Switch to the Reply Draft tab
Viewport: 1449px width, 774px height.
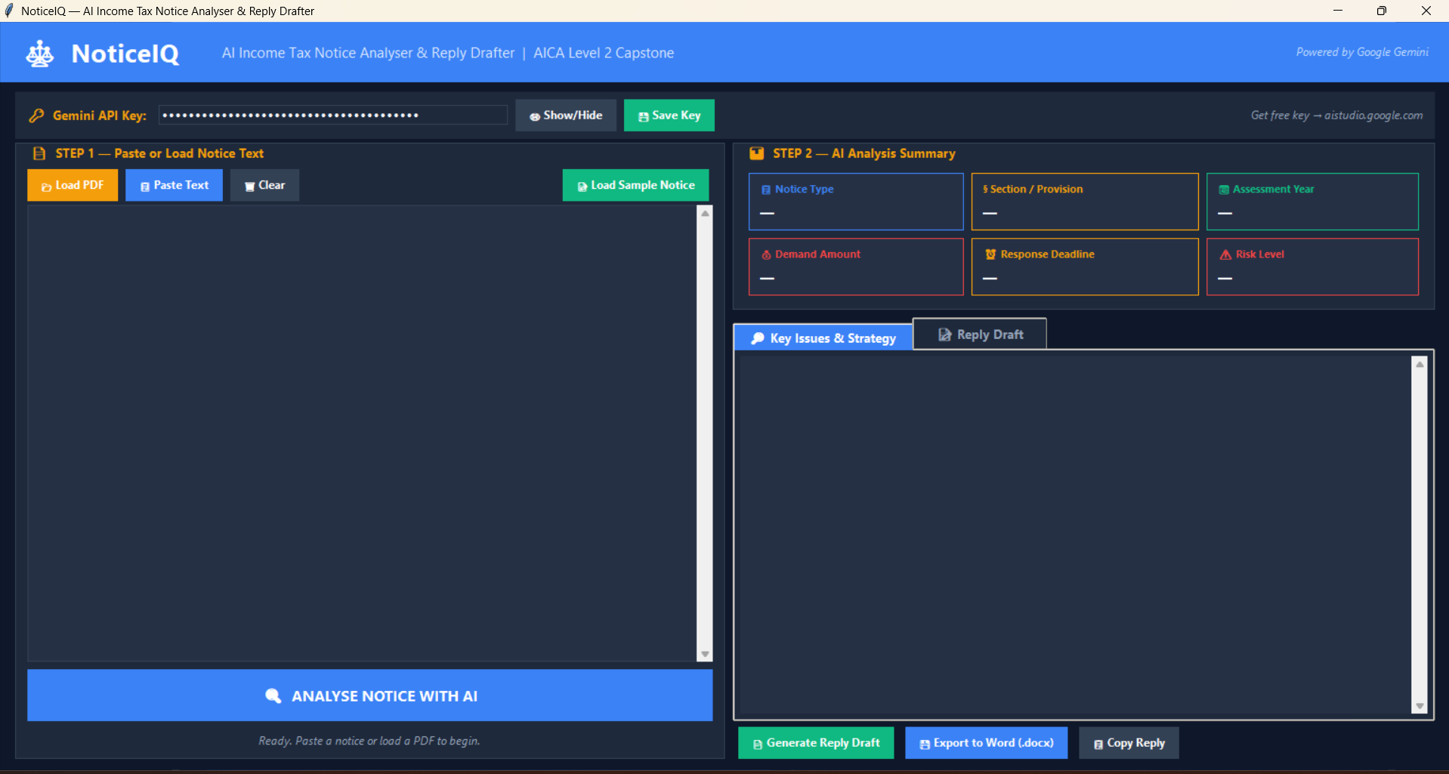(x=980, y=335)
